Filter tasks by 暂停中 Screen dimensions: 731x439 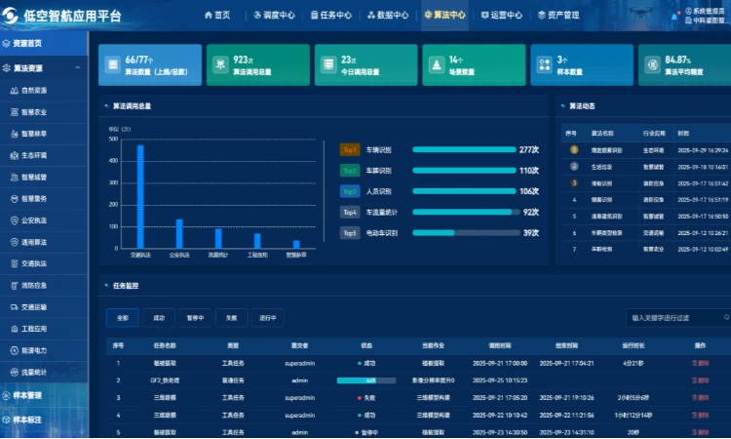195,318
